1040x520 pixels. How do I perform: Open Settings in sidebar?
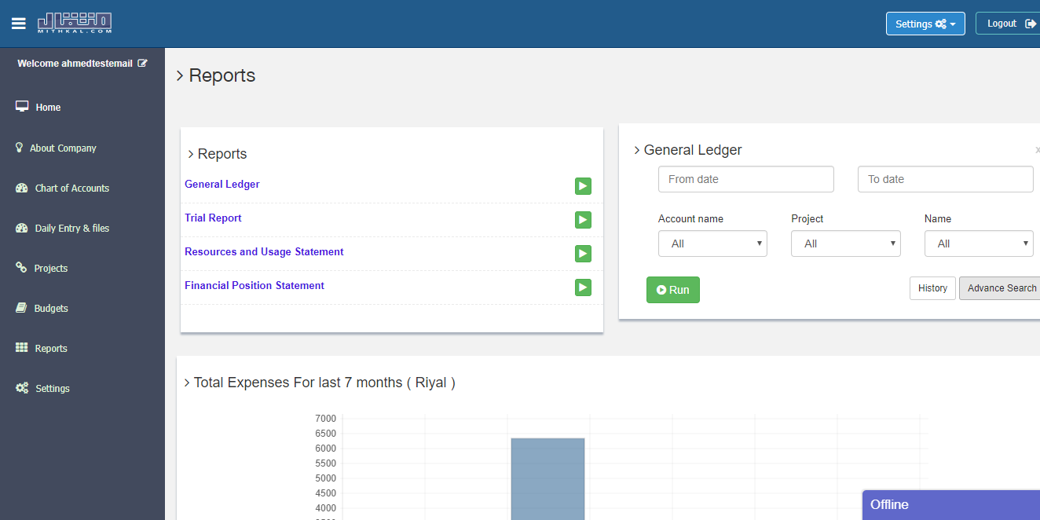coord(53,388)
